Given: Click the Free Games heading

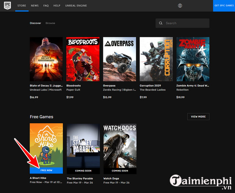Looking at the screenshot, I should pyautogui.click(x=41, y=117).
